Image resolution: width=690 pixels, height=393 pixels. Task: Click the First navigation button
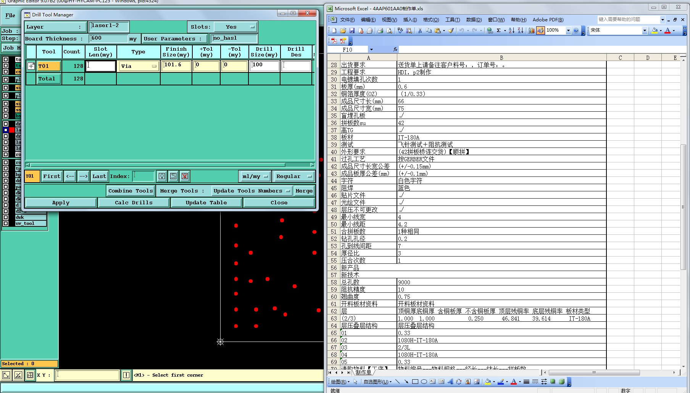tap(52, 176)
